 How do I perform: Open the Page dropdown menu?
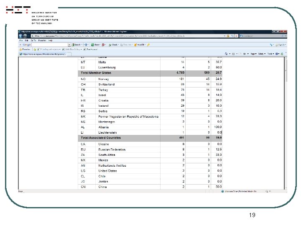[253, 54]
